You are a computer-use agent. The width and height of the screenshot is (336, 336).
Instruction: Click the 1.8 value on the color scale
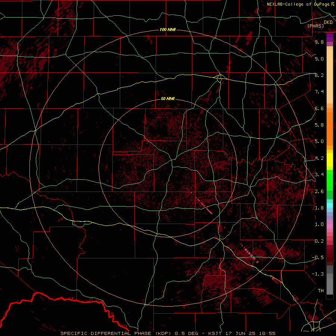pyautogui.click(x=319, y=208)
